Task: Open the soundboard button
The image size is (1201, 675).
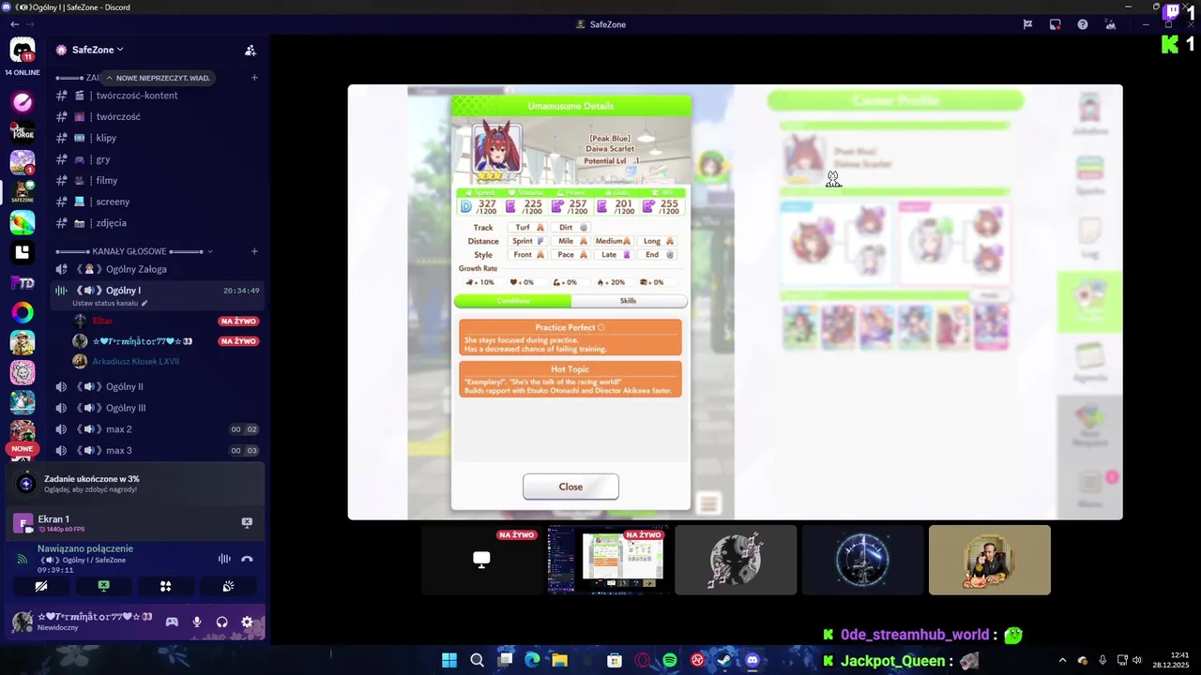Action: click(x=228, y=586)
